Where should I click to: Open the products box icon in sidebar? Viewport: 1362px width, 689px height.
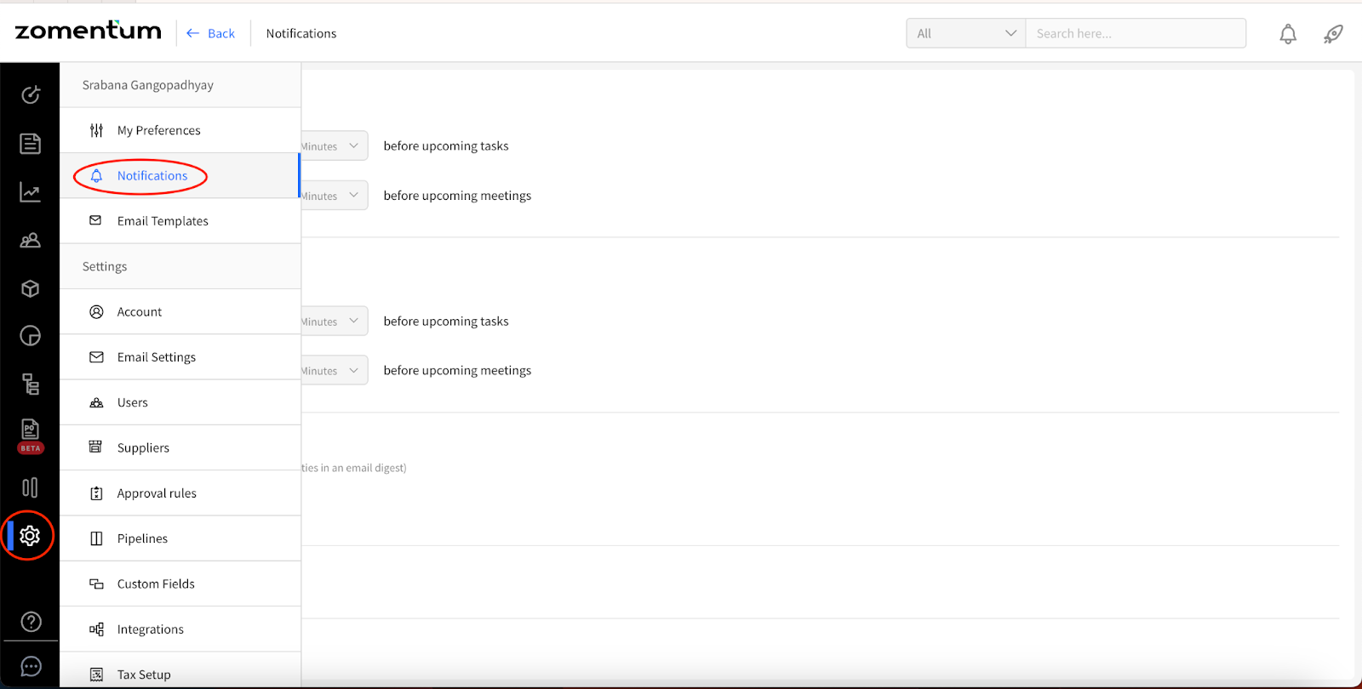click(31, 288)
